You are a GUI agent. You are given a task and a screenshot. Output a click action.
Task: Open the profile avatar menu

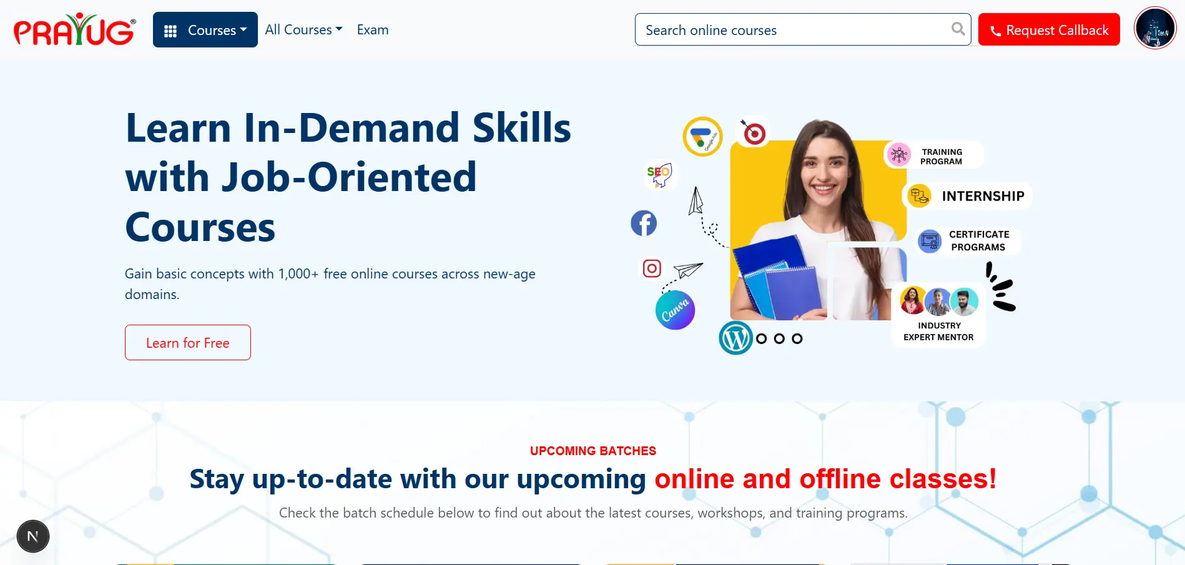(x=1154, y=27)
